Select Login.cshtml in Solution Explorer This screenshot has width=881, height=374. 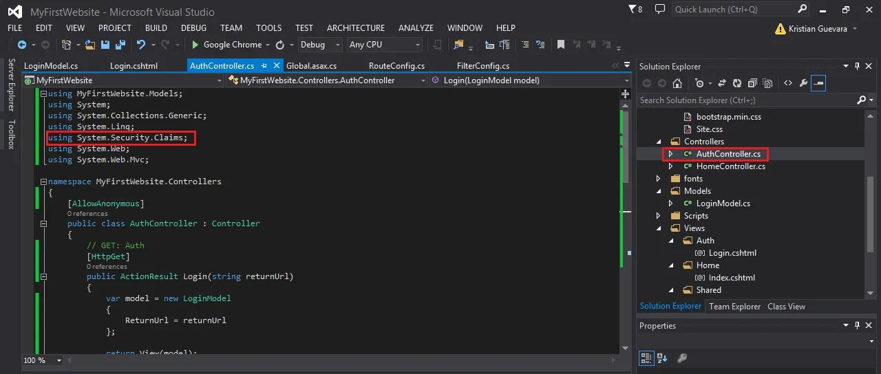[732, 253]
